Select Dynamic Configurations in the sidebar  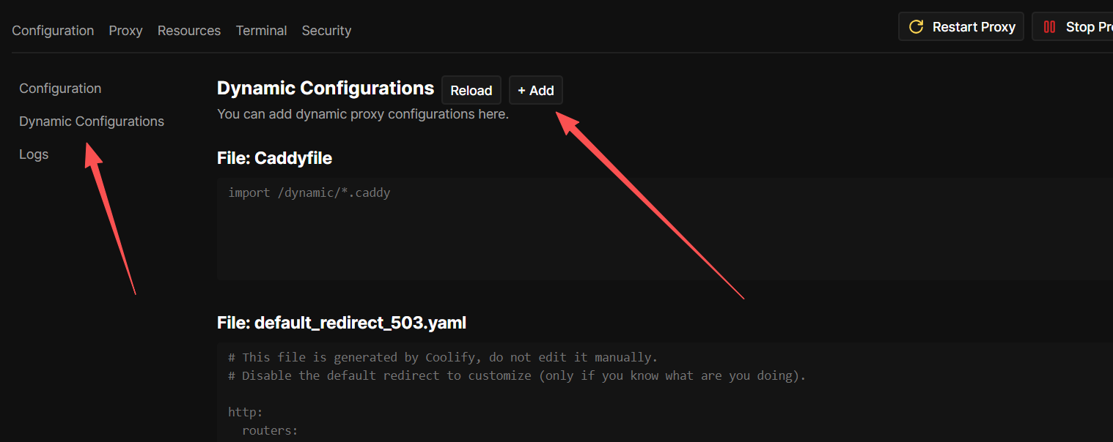[92, 121]
